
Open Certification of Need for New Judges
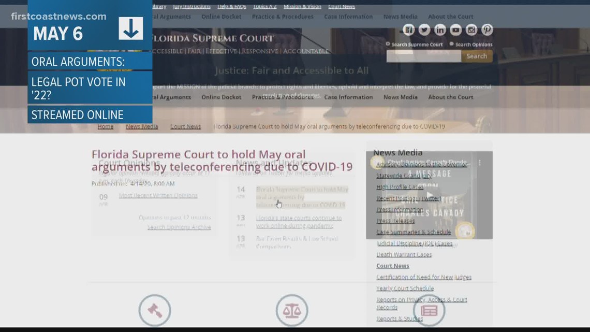tap(424, 277)
